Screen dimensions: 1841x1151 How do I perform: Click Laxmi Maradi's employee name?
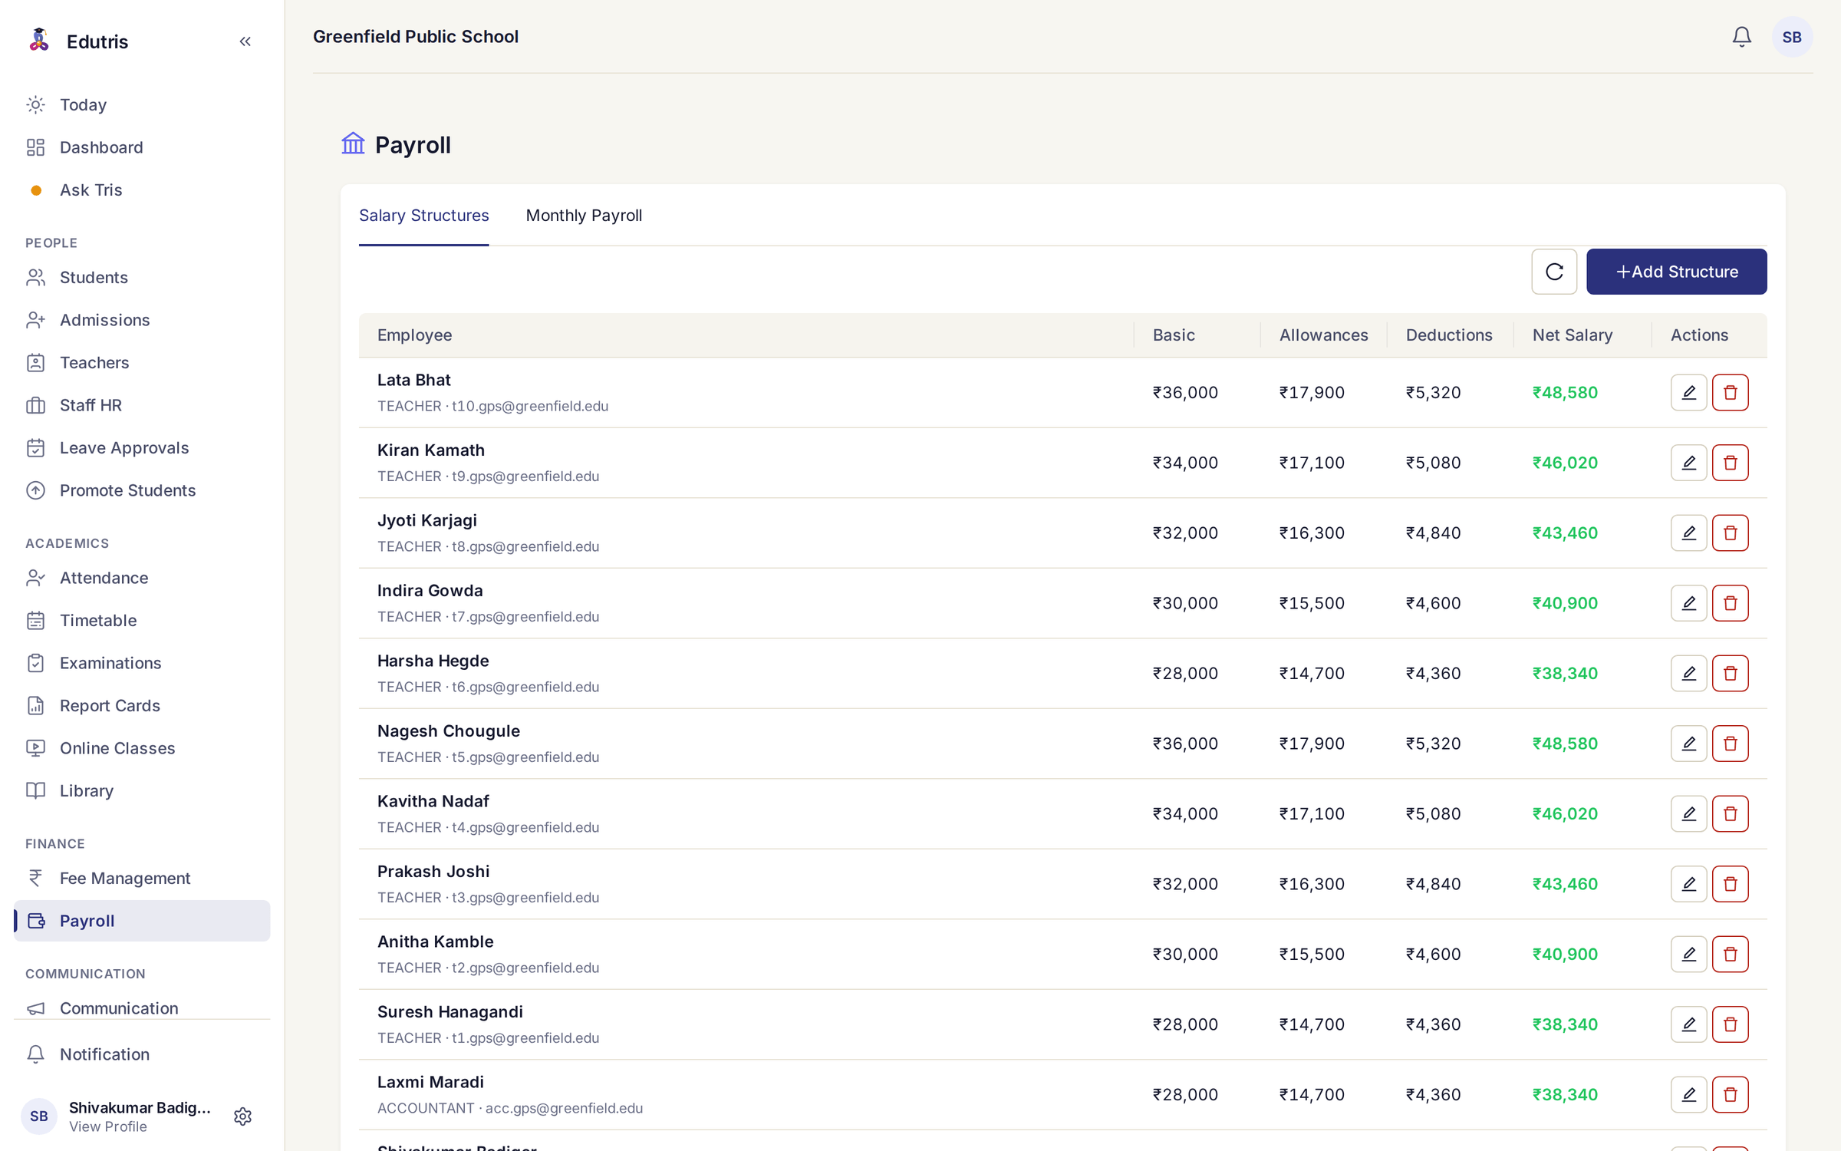pos(430,1082)
